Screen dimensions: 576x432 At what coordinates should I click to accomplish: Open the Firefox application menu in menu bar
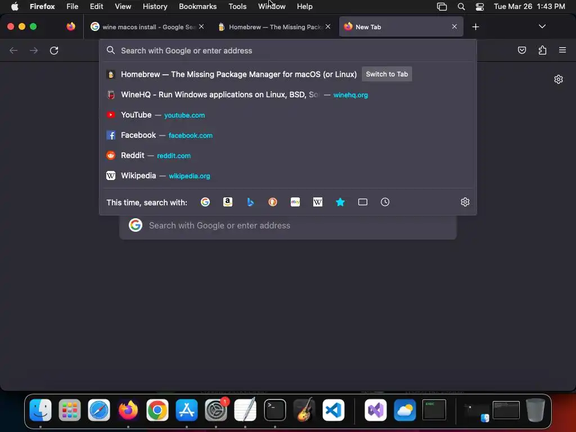click(42, 6)
